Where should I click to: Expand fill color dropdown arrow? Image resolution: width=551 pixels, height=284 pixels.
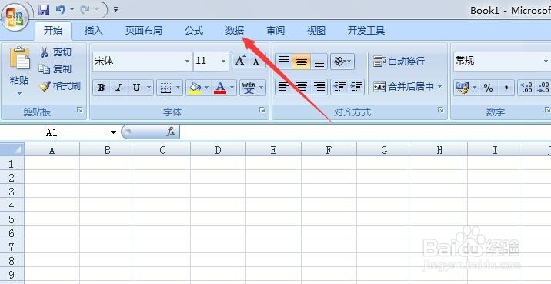click(x=207, y=88)
